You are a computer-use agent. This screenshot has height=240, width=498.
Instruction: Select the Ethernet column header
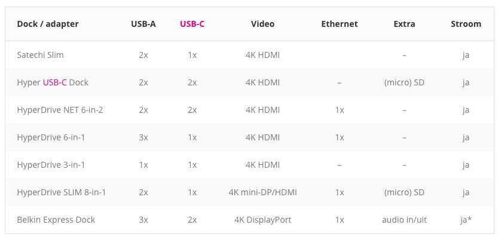click(x=340, y=24)
